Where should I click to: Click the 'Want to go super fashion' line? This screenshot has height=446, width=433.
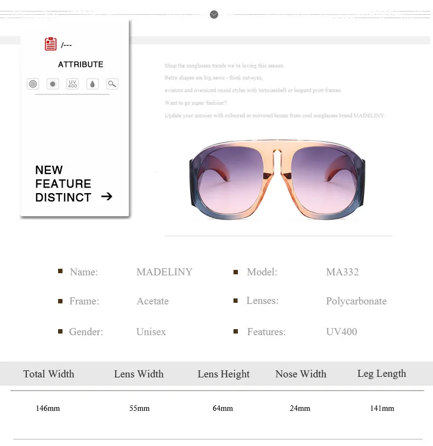pos(196,103)
